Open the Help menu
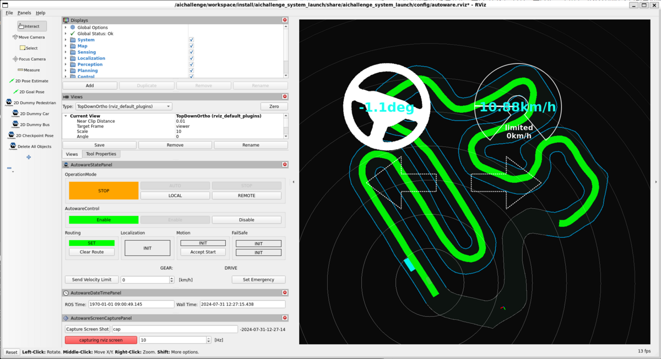Screen dimensions: 661x359 pos(41,13)
